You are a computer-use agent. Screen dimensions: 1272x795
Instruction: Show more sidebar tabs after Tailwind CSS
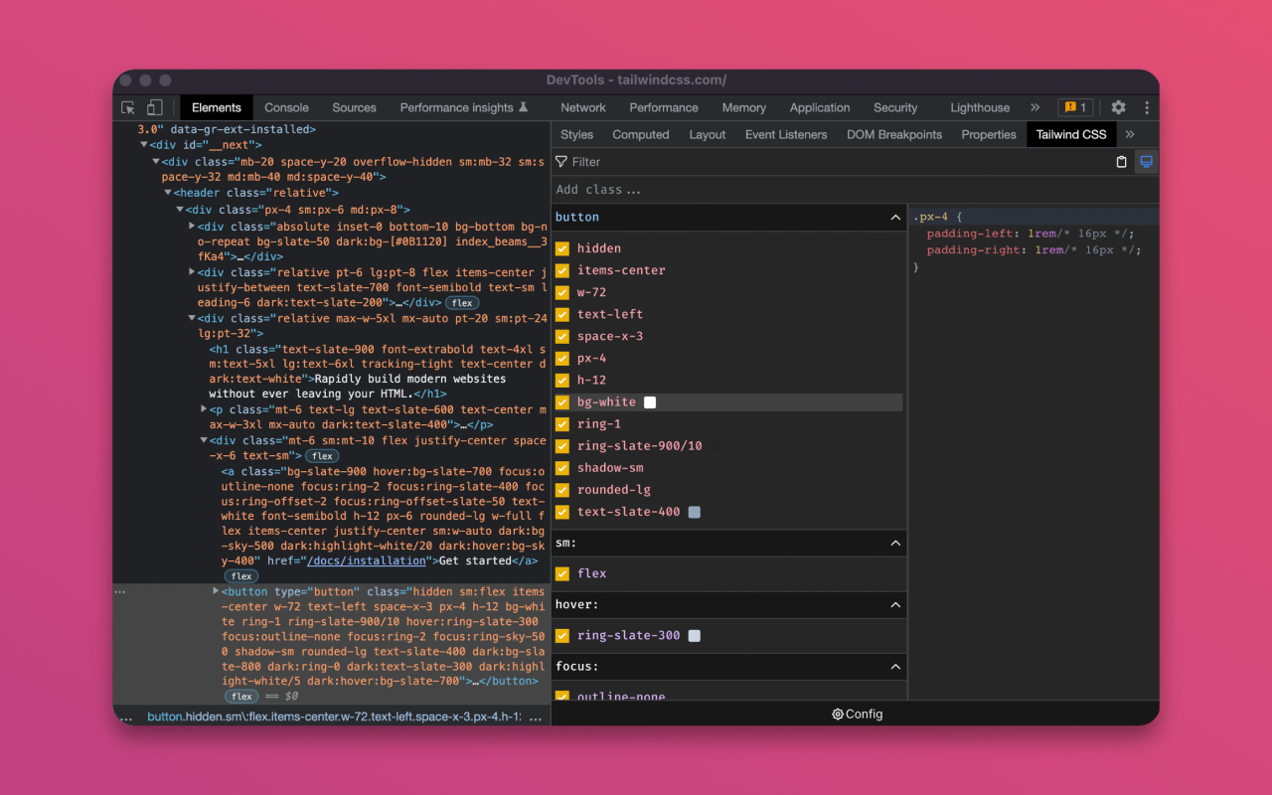tap(1130, 134)
